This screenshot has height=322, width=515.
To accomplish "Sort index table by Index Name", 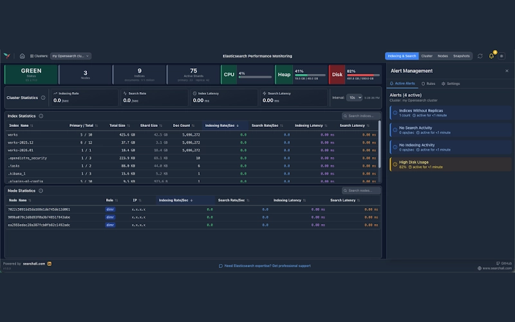I will tap(21, 126).
